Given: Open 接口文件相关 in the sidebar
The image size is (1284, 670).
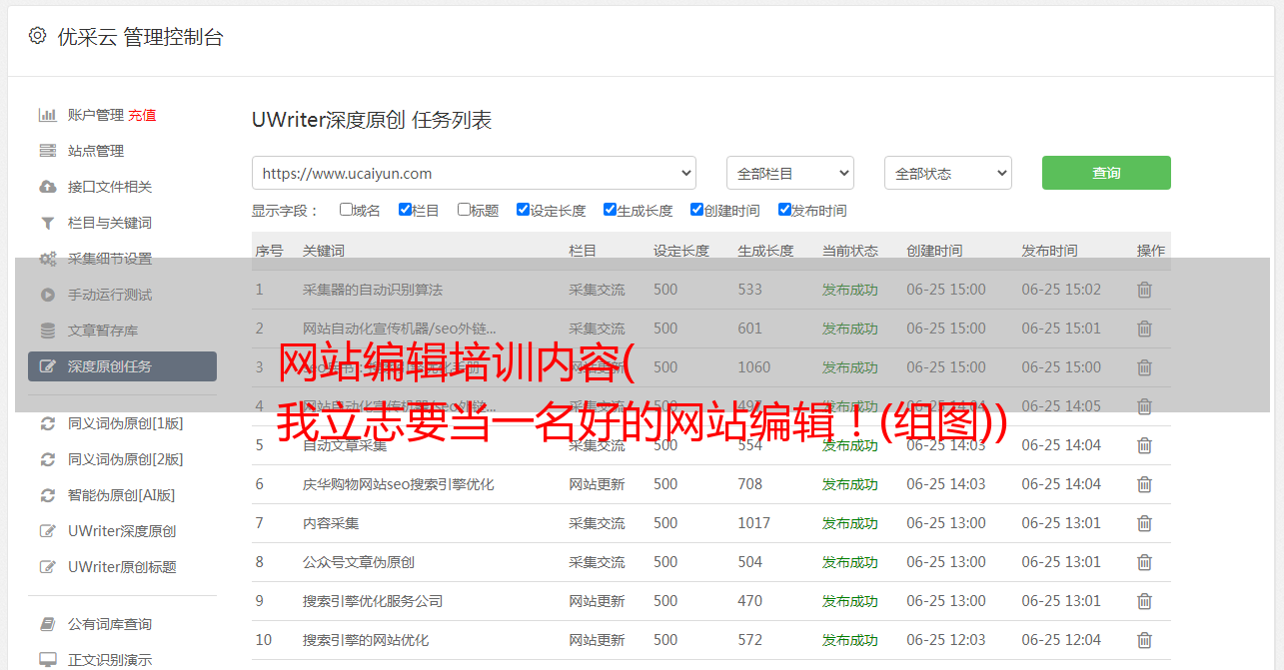Looking at the screenshot, I should [x=110, y=187].
